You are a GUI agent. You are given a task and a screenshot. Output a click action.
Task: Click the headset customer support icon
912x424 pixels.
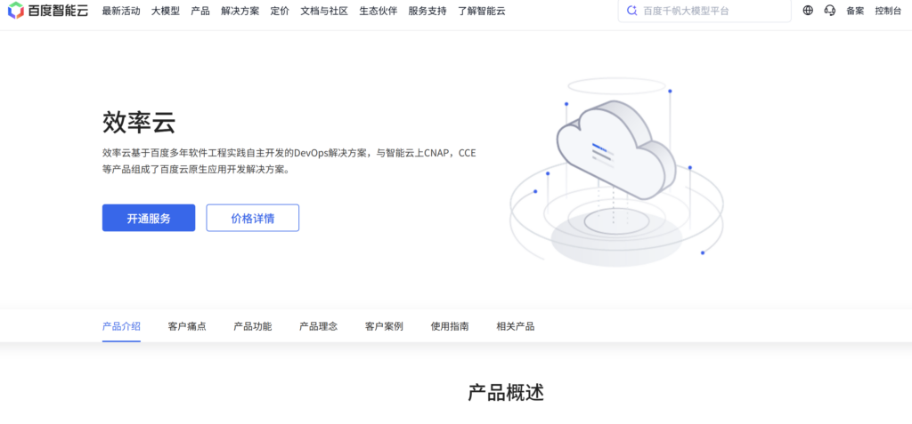click(x=830, y=11)
